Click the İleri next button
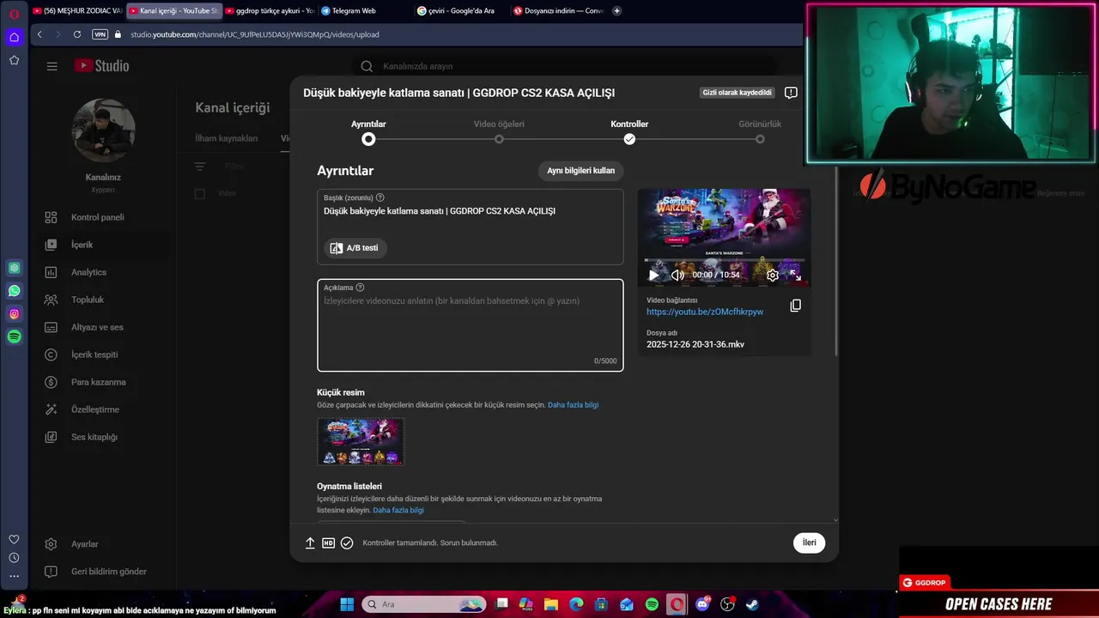This screenshot has height=618, width=1099. pyautogui.click(x=809, y=542)
